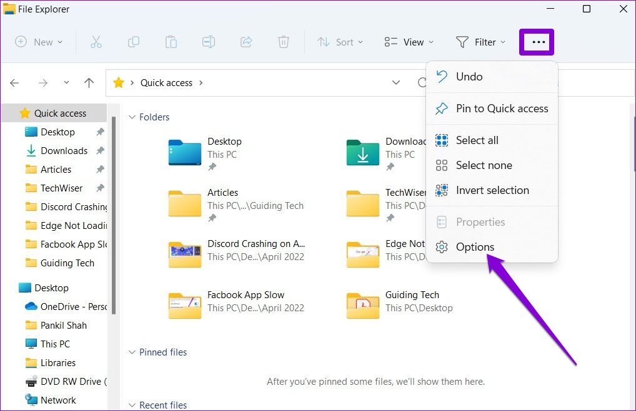Image resolution: width=636 pixels, height=411 pixels.
Task: Click Invert selection menu item
Action: tap(492, 190)
